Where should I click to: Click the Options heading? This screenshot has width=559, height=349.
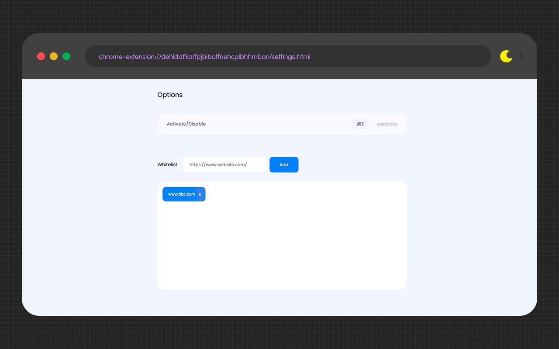coord(170,95)
